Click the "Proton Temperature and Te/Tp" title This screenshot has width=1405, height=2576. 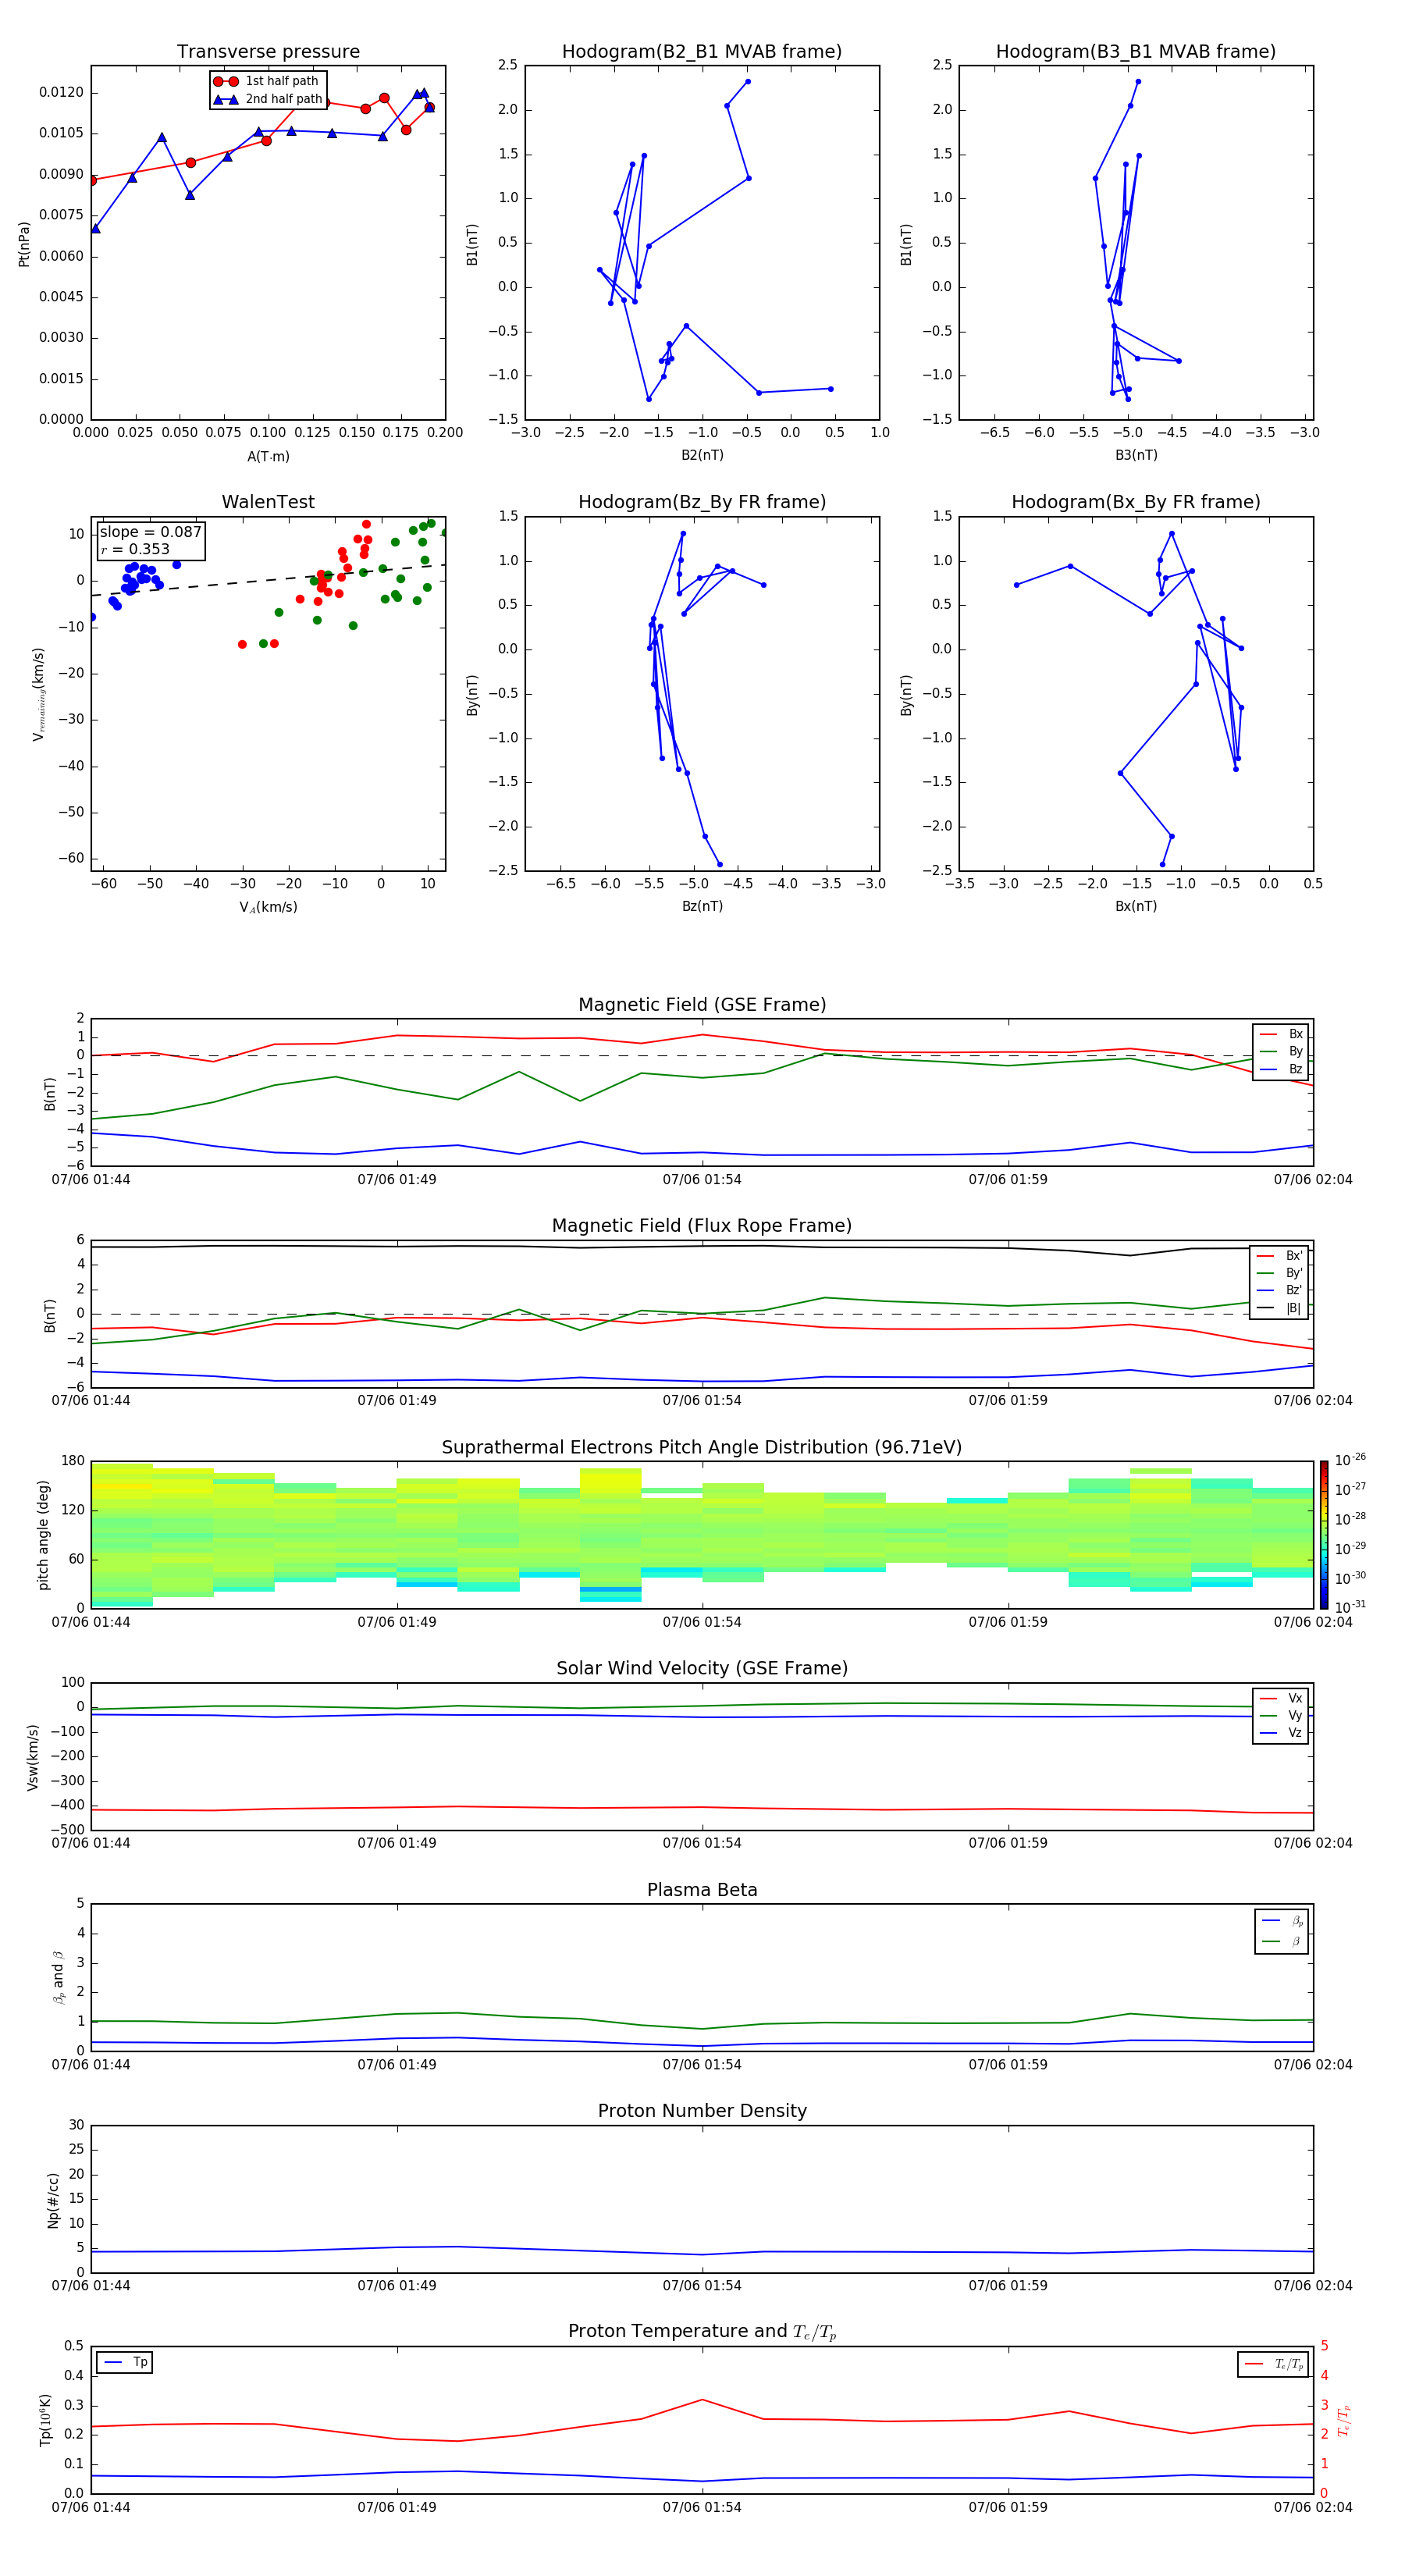702,2332
